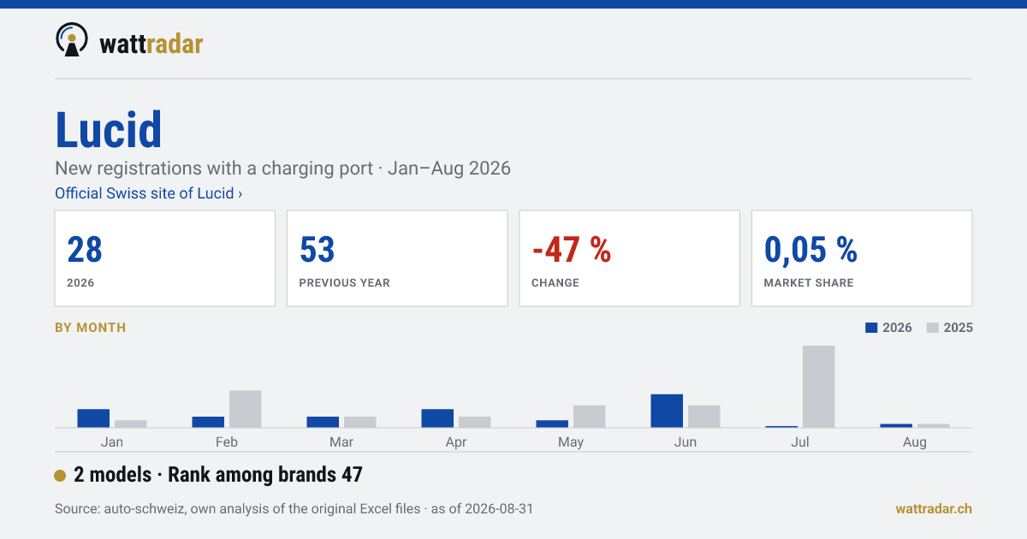Click the wattradar radar logo icon
Screen dimensions: 1027x539
[72, 39]
